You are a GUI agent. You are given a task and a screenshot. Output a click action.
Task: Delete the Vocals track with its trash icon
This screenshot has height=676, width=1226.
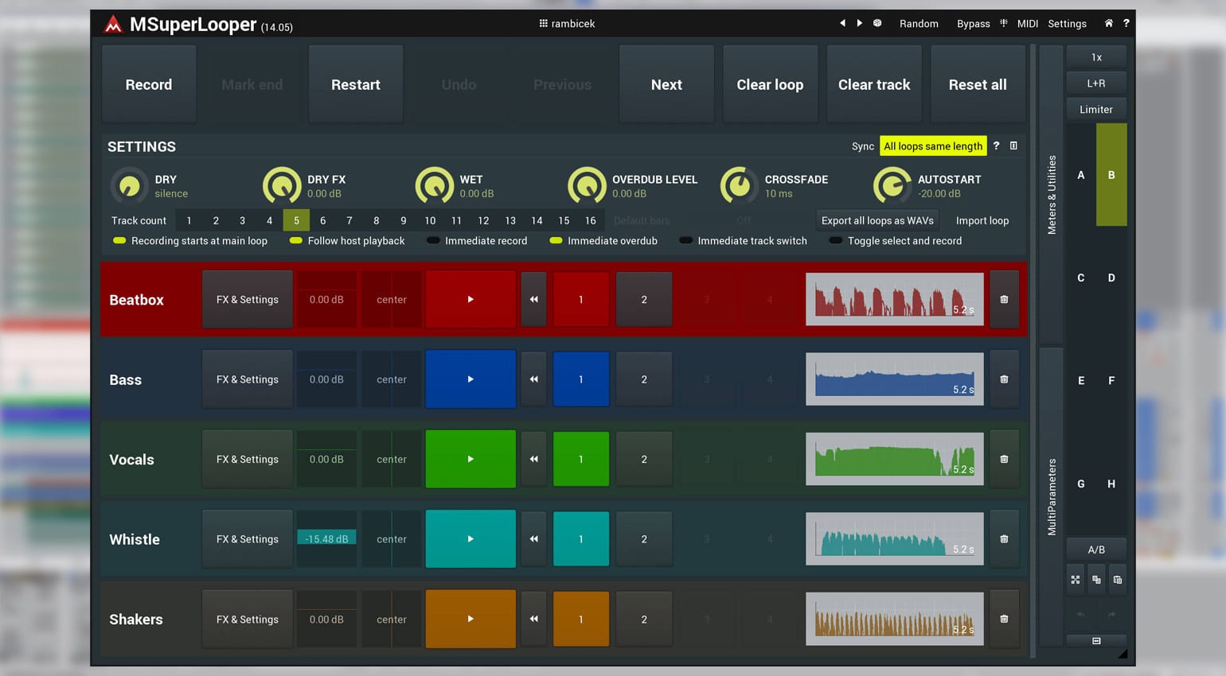pyautogui.click(x=1004, y=459)
